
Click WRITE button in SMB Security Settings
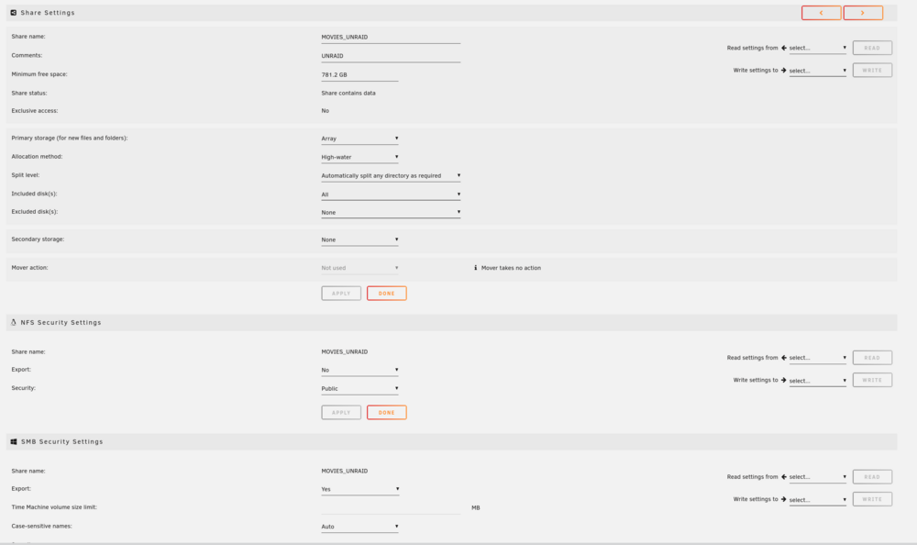[x=872, y=499]
